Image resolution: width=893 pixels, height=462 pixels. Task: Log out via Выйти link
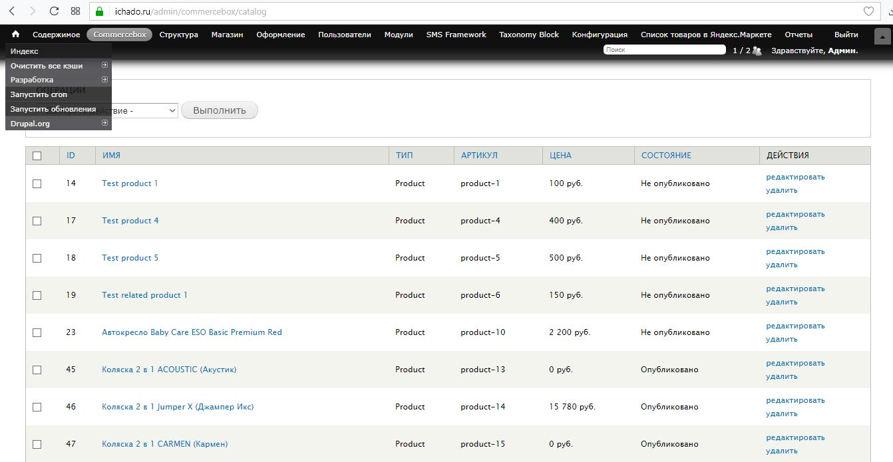[846, 35]
